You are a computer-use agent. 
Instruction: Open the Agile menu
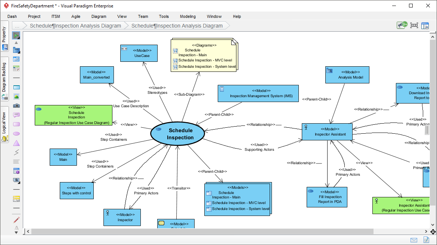[75, 16]
